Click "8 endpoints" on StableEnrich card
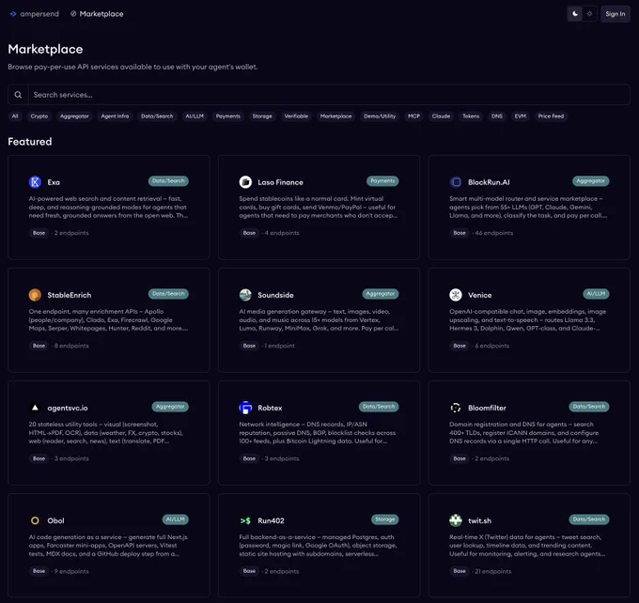 71,346
